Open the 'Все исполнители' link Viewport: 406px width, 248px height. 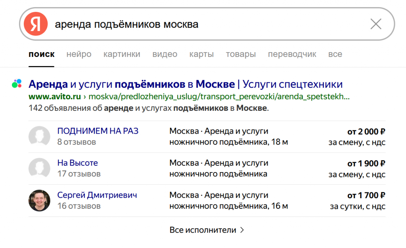tap(203, 230)
